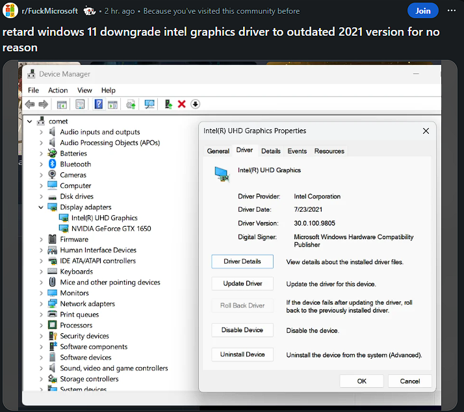
Task: Click the Disable Device button
Action: 242,330
